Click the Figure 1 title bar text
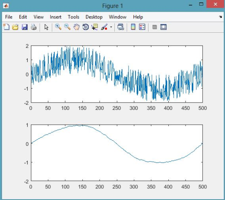This screenshot has height=200, width=225. 112,6
